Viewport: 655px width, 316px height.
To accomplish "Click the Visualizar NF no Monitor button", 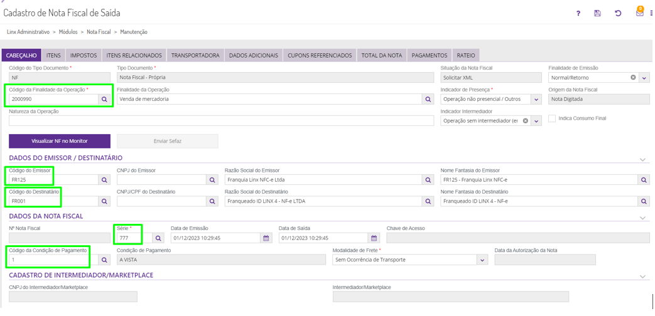I will [60, 141].
